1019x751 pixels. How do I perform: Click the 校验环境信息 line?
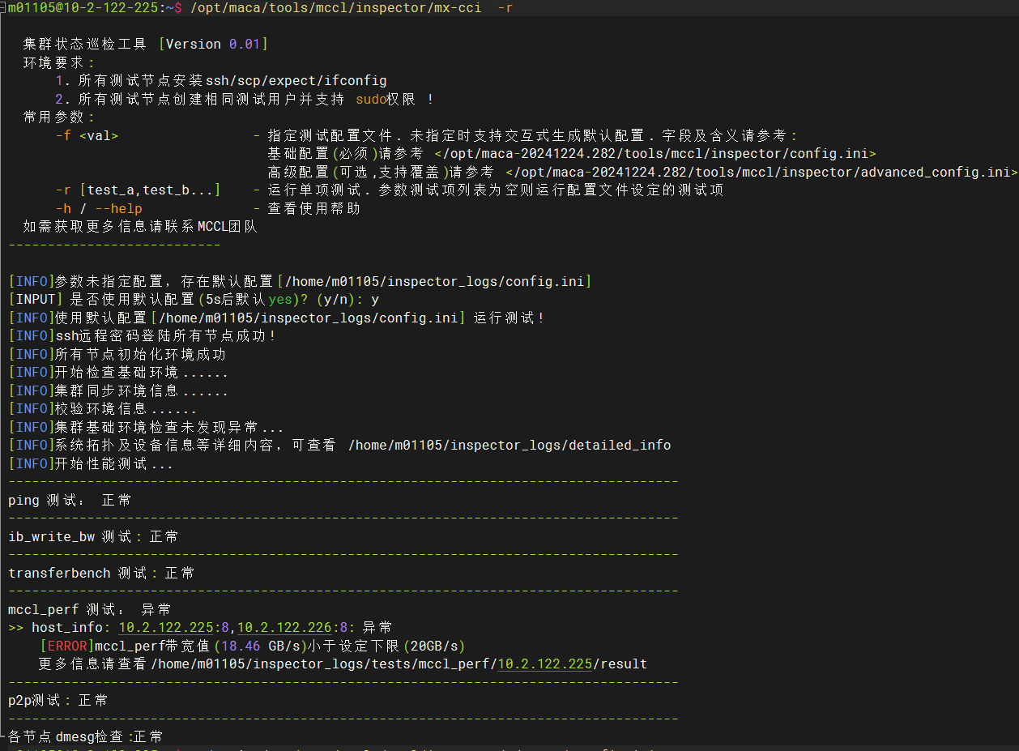(103, 409)
